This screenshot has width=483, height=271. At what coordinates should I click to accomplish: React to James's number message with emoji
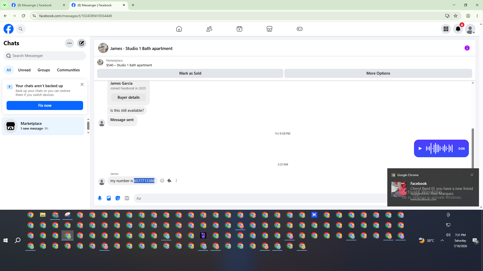point(162,181)
